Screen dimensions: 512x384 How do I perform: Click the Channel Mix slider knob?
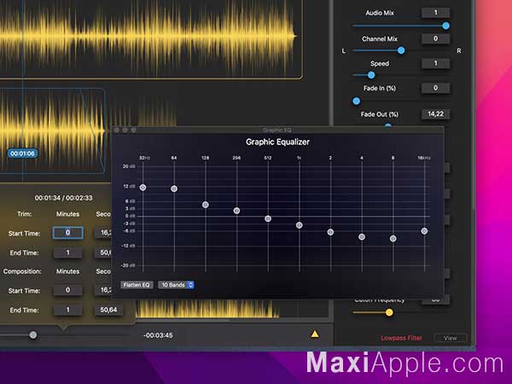click(401, 50)
